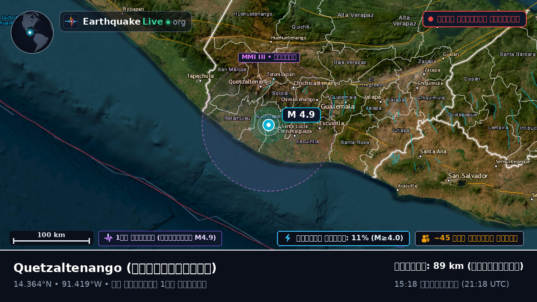Click the lightning bolt icon beside 11%
Screen dimensions: 537x302
pyautogui.click(x=288, y=238)
